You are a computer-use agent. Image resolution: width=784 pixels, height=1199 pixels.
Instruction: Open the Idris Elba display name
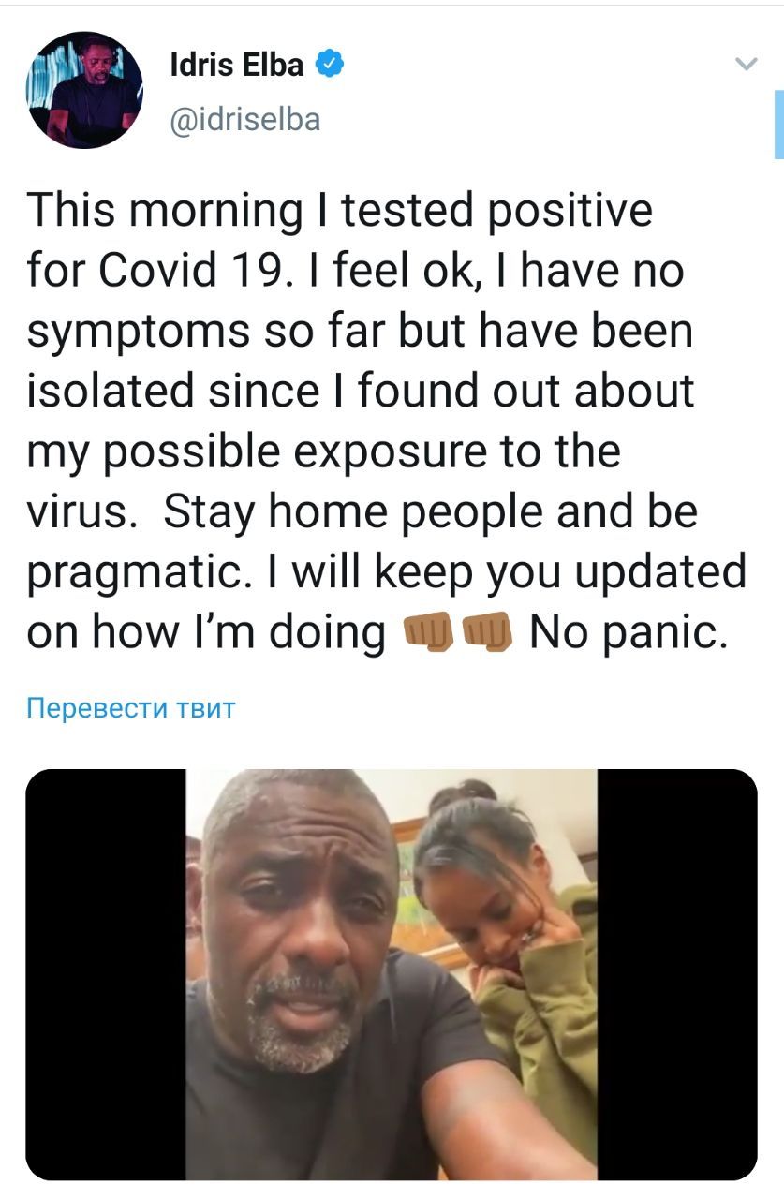coord(237,65)
